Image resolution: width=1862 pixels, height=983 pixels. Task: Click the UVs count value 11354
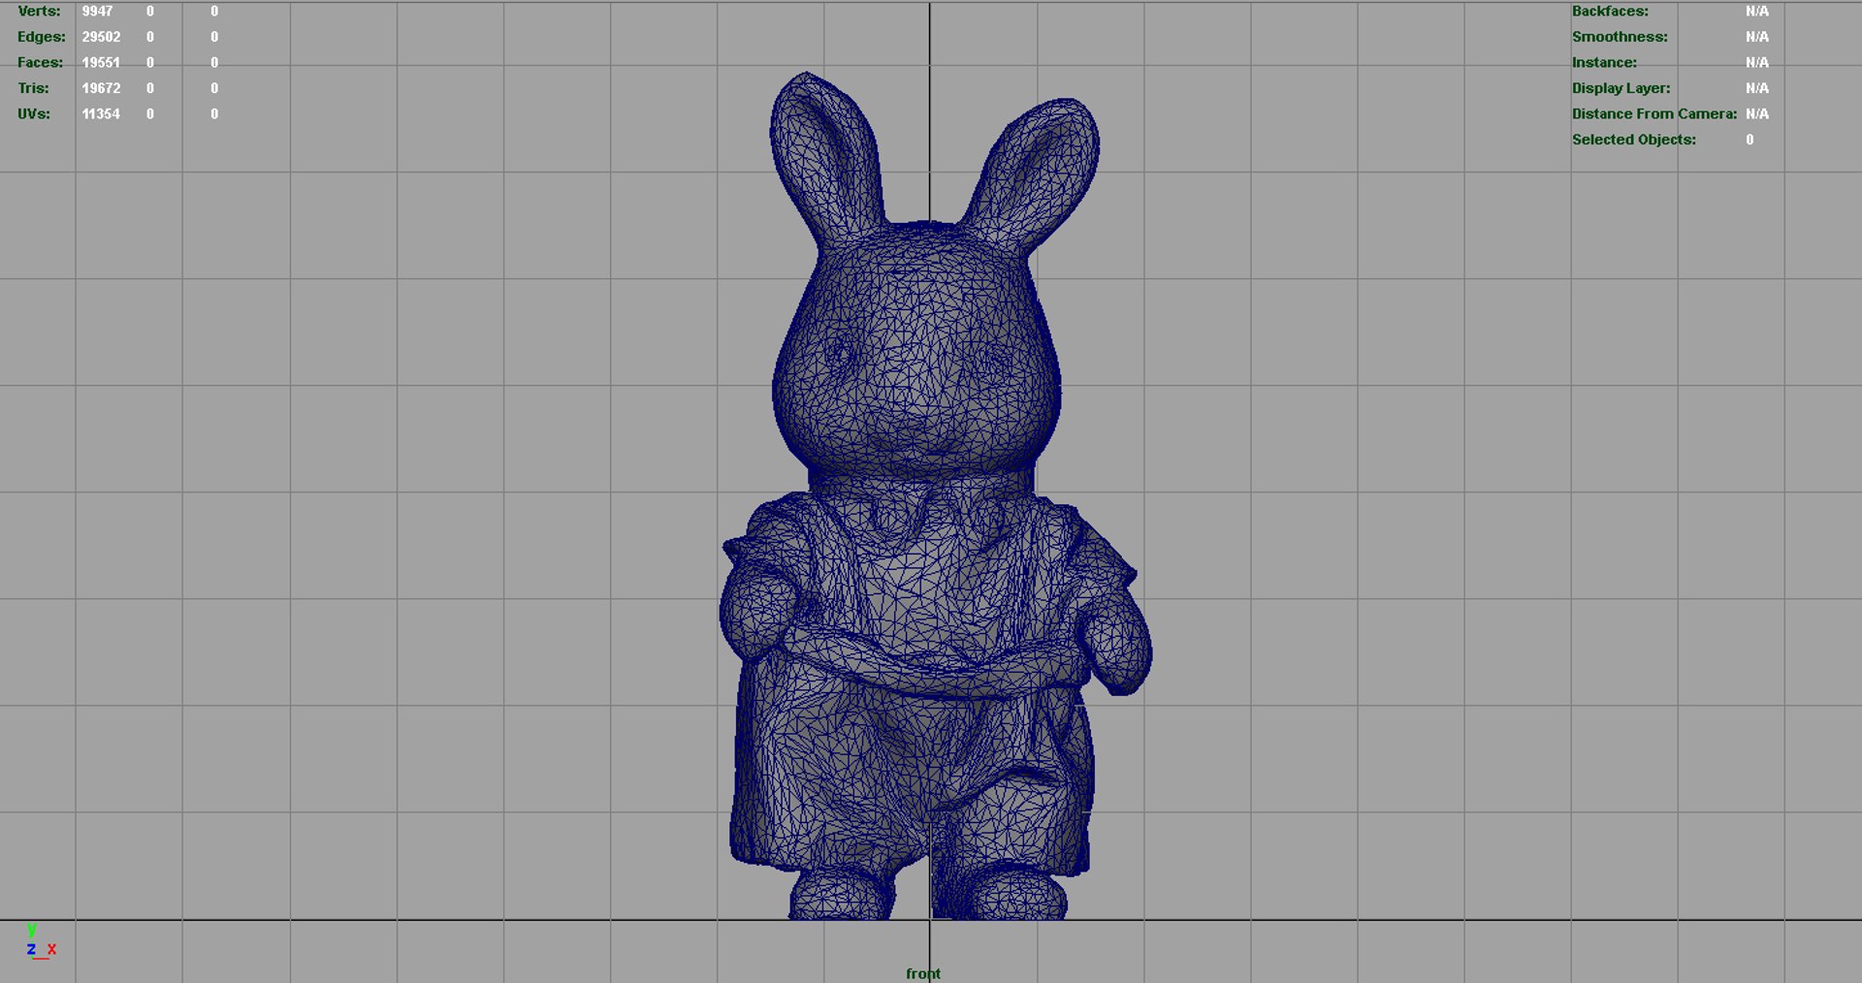[101, 114]
